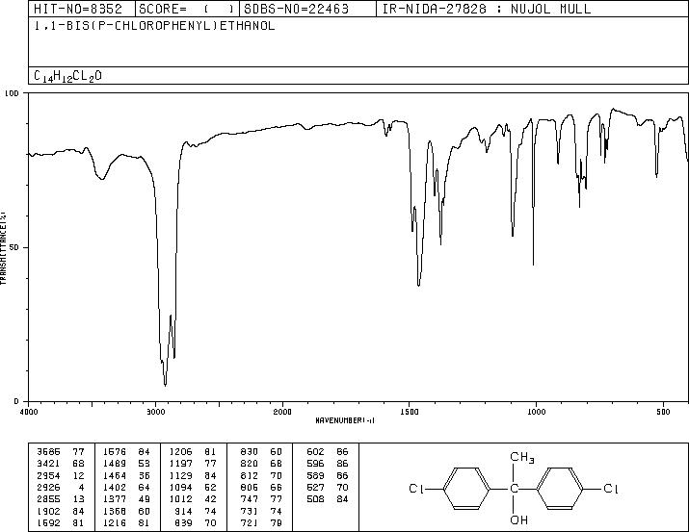Select the 731 peak table entry

pyautogui.click(x=261, y=511)
